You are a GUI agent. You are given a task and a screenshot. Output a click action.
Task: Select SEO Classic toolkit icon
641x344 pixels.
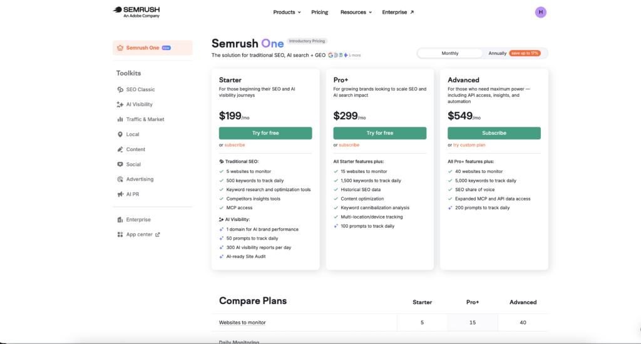(x=120, y=89)
